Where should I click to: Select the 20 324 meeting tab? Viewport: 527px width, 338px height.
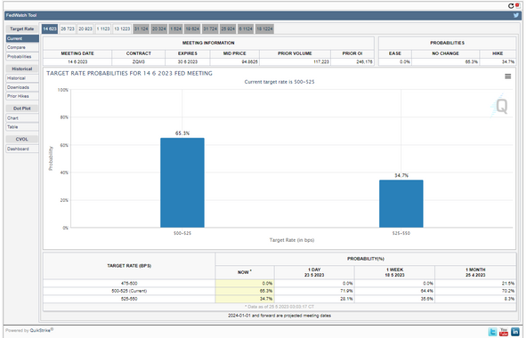click(x=159, y=28)
